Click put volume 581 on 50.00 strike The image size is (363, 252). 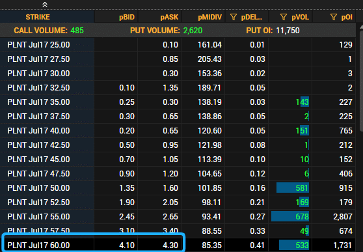pyautogui.click(x=302, y=188)
